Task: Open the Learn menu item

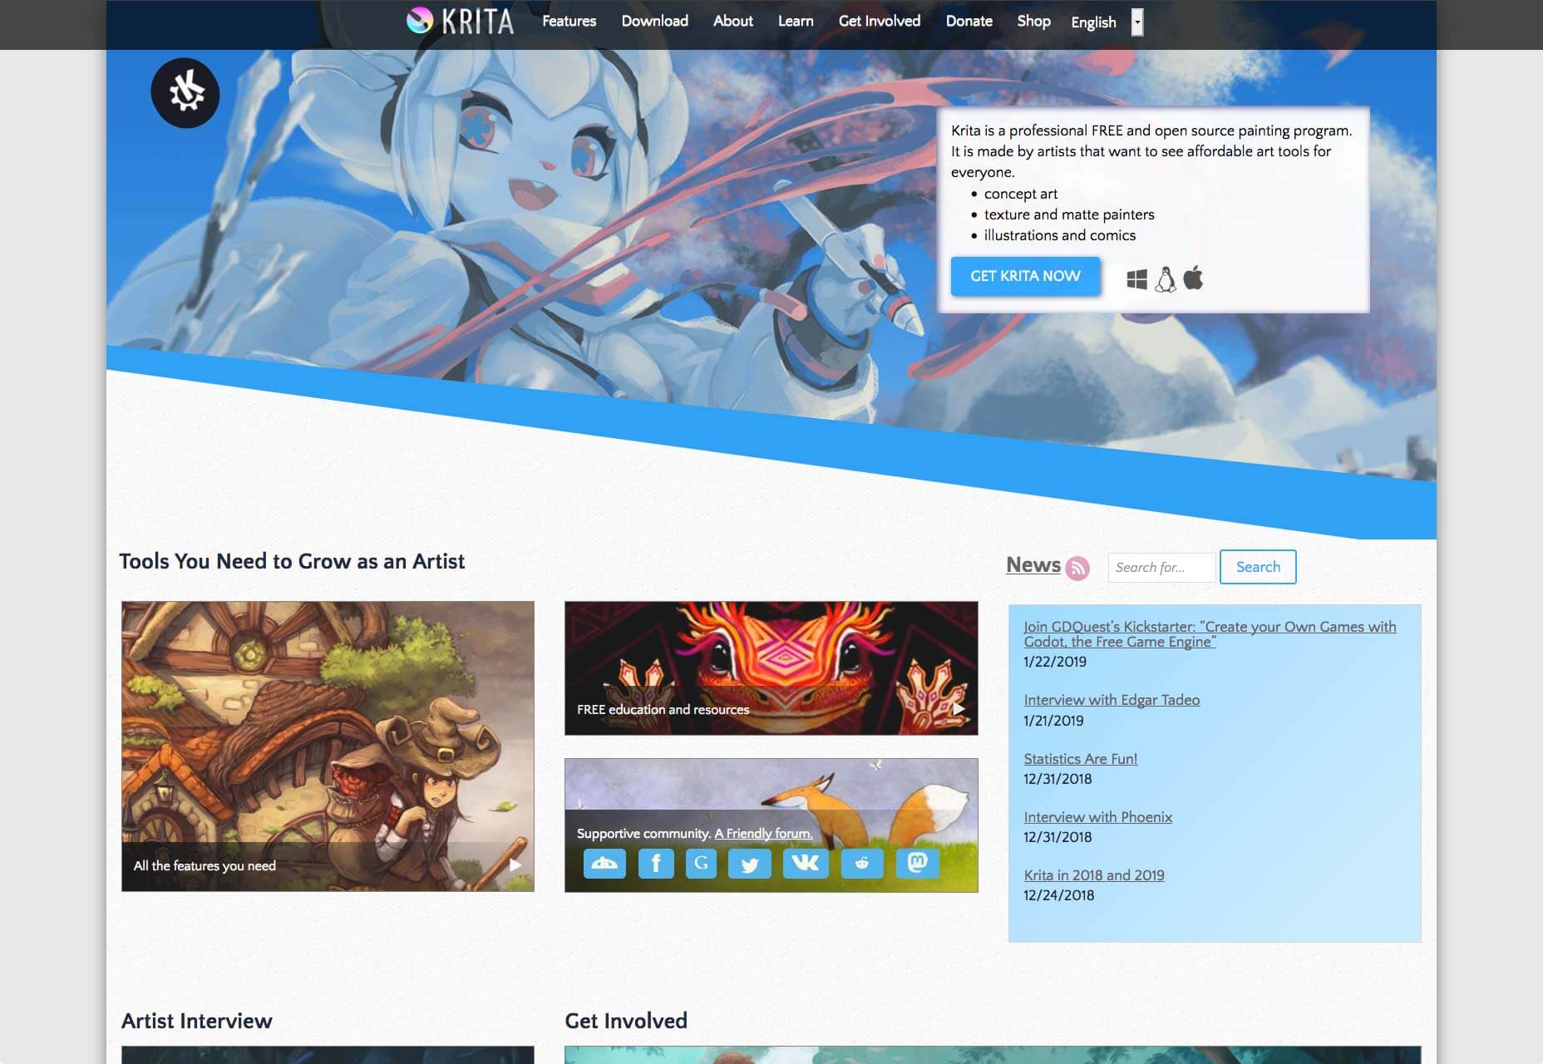Action: (796, 21)
